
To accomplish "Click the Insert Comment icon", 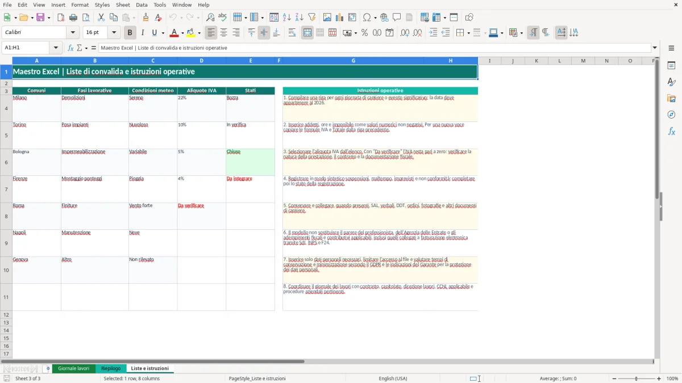I will (397, 18).
